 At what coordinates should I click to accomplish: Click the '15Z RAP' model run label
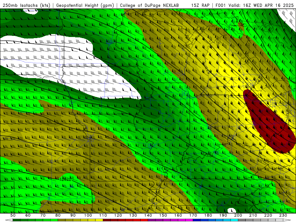coord(200,5)
